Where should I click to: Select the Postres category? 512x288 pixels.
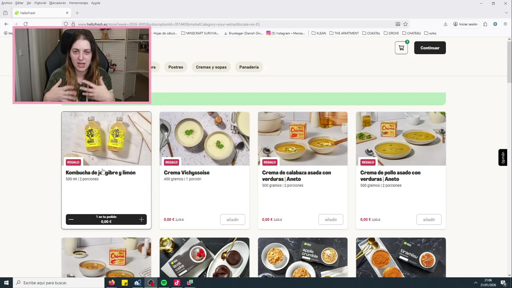[x=176, y=67]
